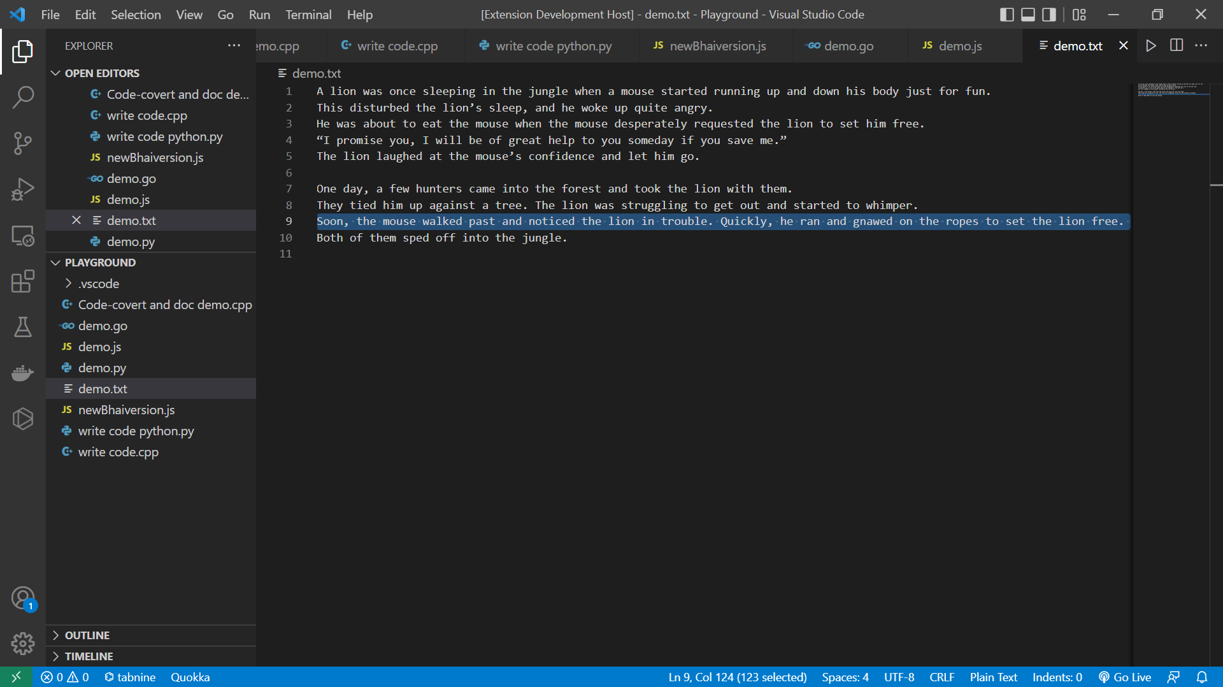
Task: Click Indents: 0 status item
Action: pyautogui.click(x=1057, y=677)
